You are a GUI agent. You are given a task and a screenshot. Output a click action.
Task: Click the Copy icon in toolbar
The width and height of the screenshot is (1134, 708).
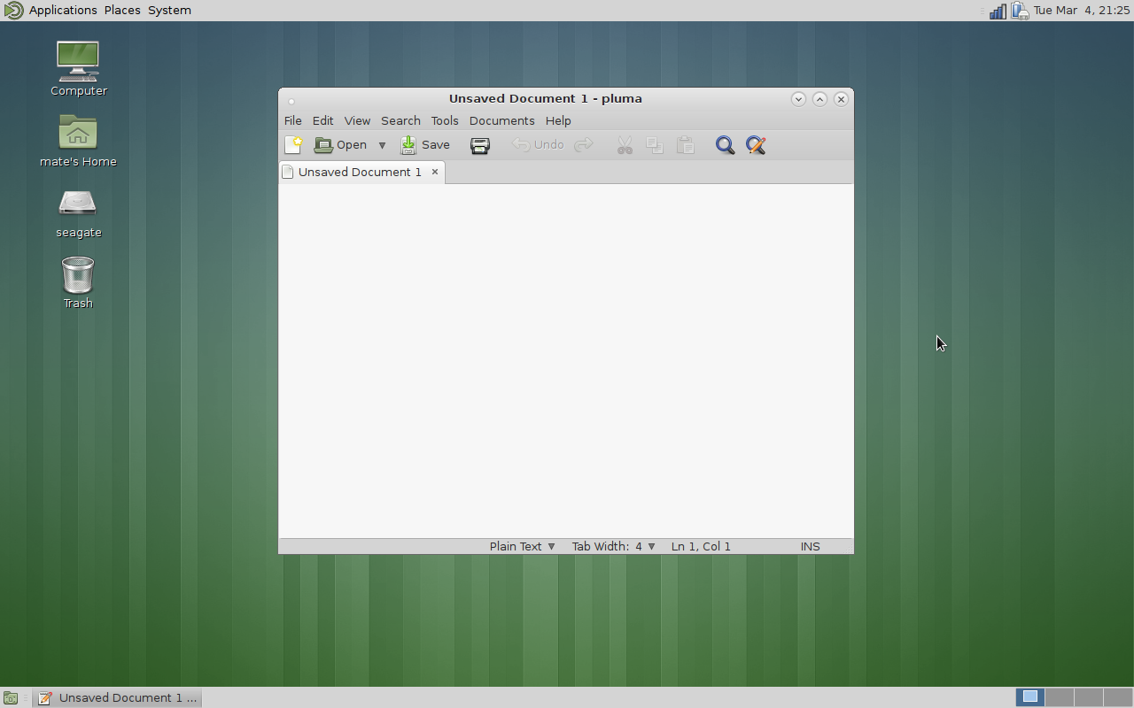655,145
